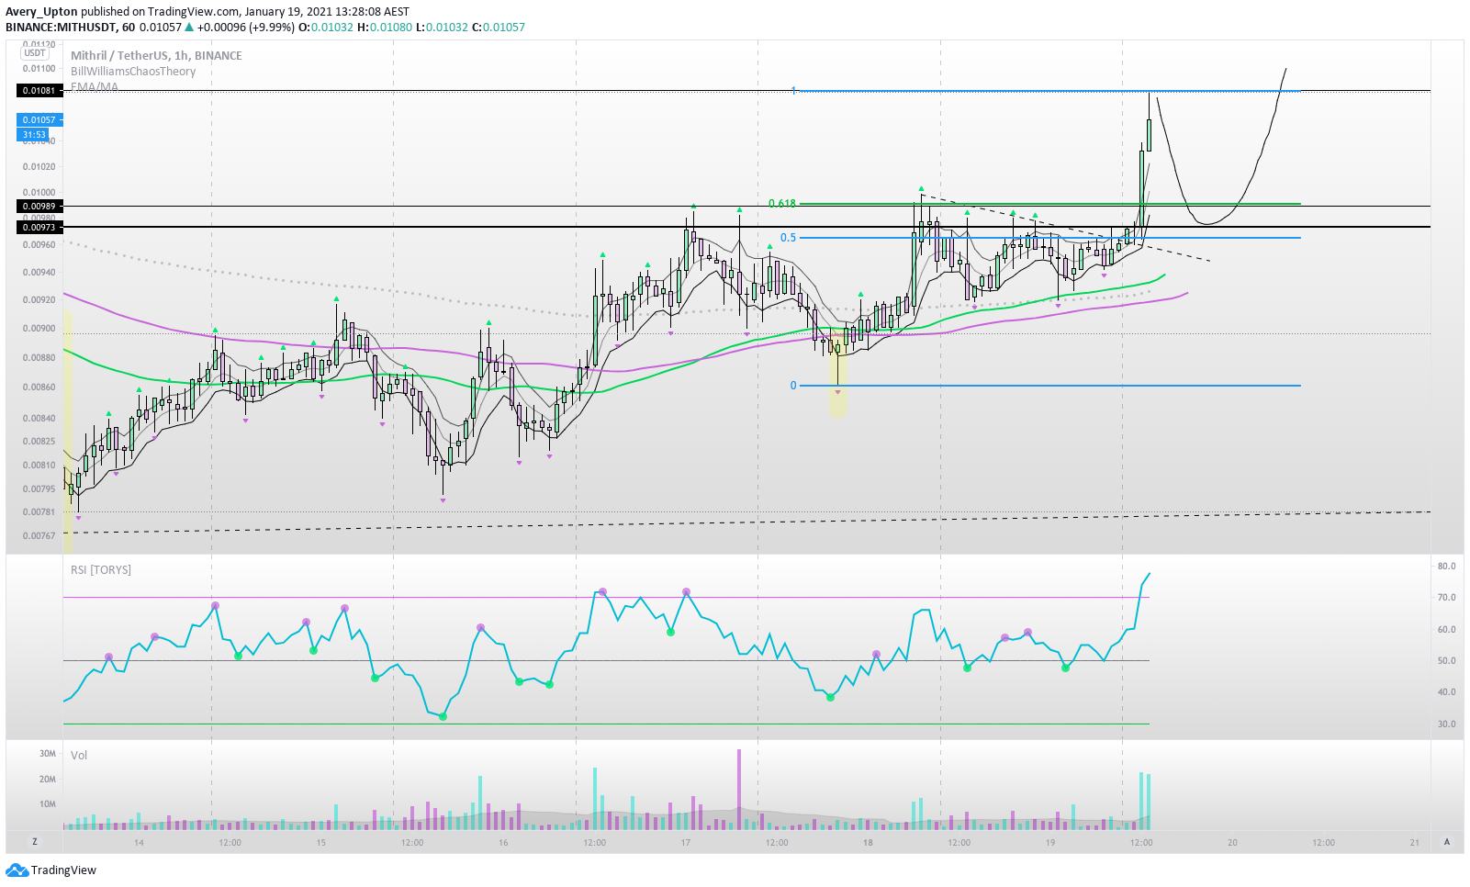Select the Fibonacci 0.5 level label
1470x887 pixels.
[788, 238]
